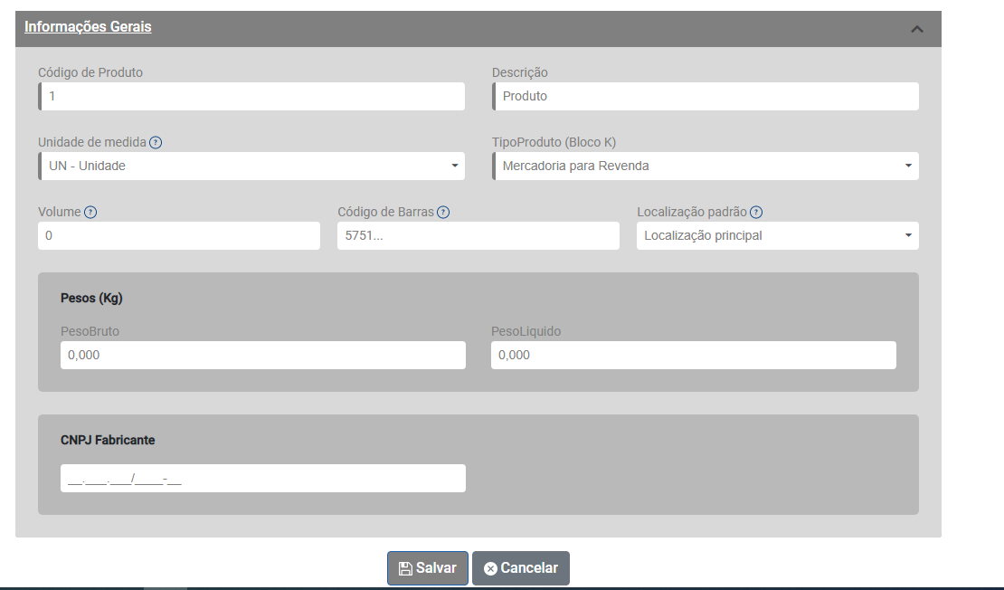Click the floppy disk icon on Salvar
1004x590 pixels.
click(x=405, y=569)
